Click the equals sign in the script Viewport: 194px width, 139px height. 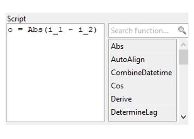[20, 29]
